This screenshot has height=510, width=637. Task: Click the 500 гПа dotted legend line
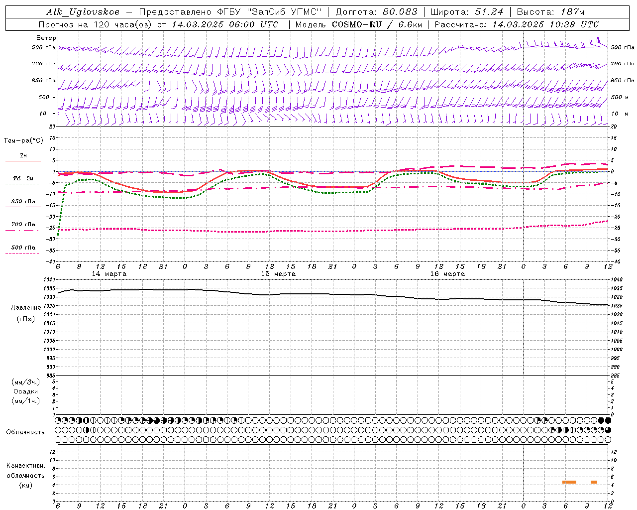tap(22, 253)
